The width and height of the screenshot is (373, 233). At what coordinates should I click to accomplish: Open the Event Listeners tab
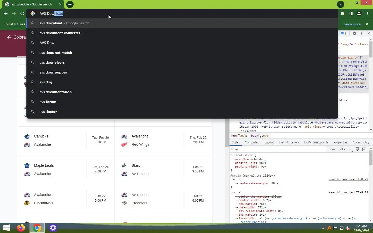[x=289, y=142]
